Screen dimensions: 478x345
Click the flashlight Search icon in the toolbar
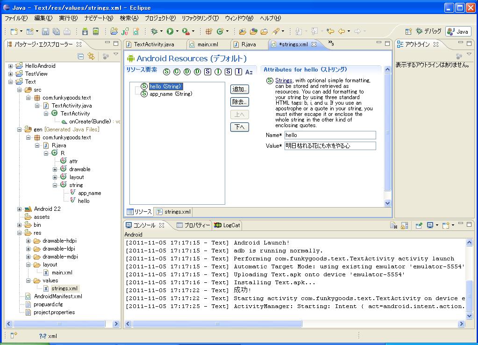pyautogui.click(x=276, y=31)
